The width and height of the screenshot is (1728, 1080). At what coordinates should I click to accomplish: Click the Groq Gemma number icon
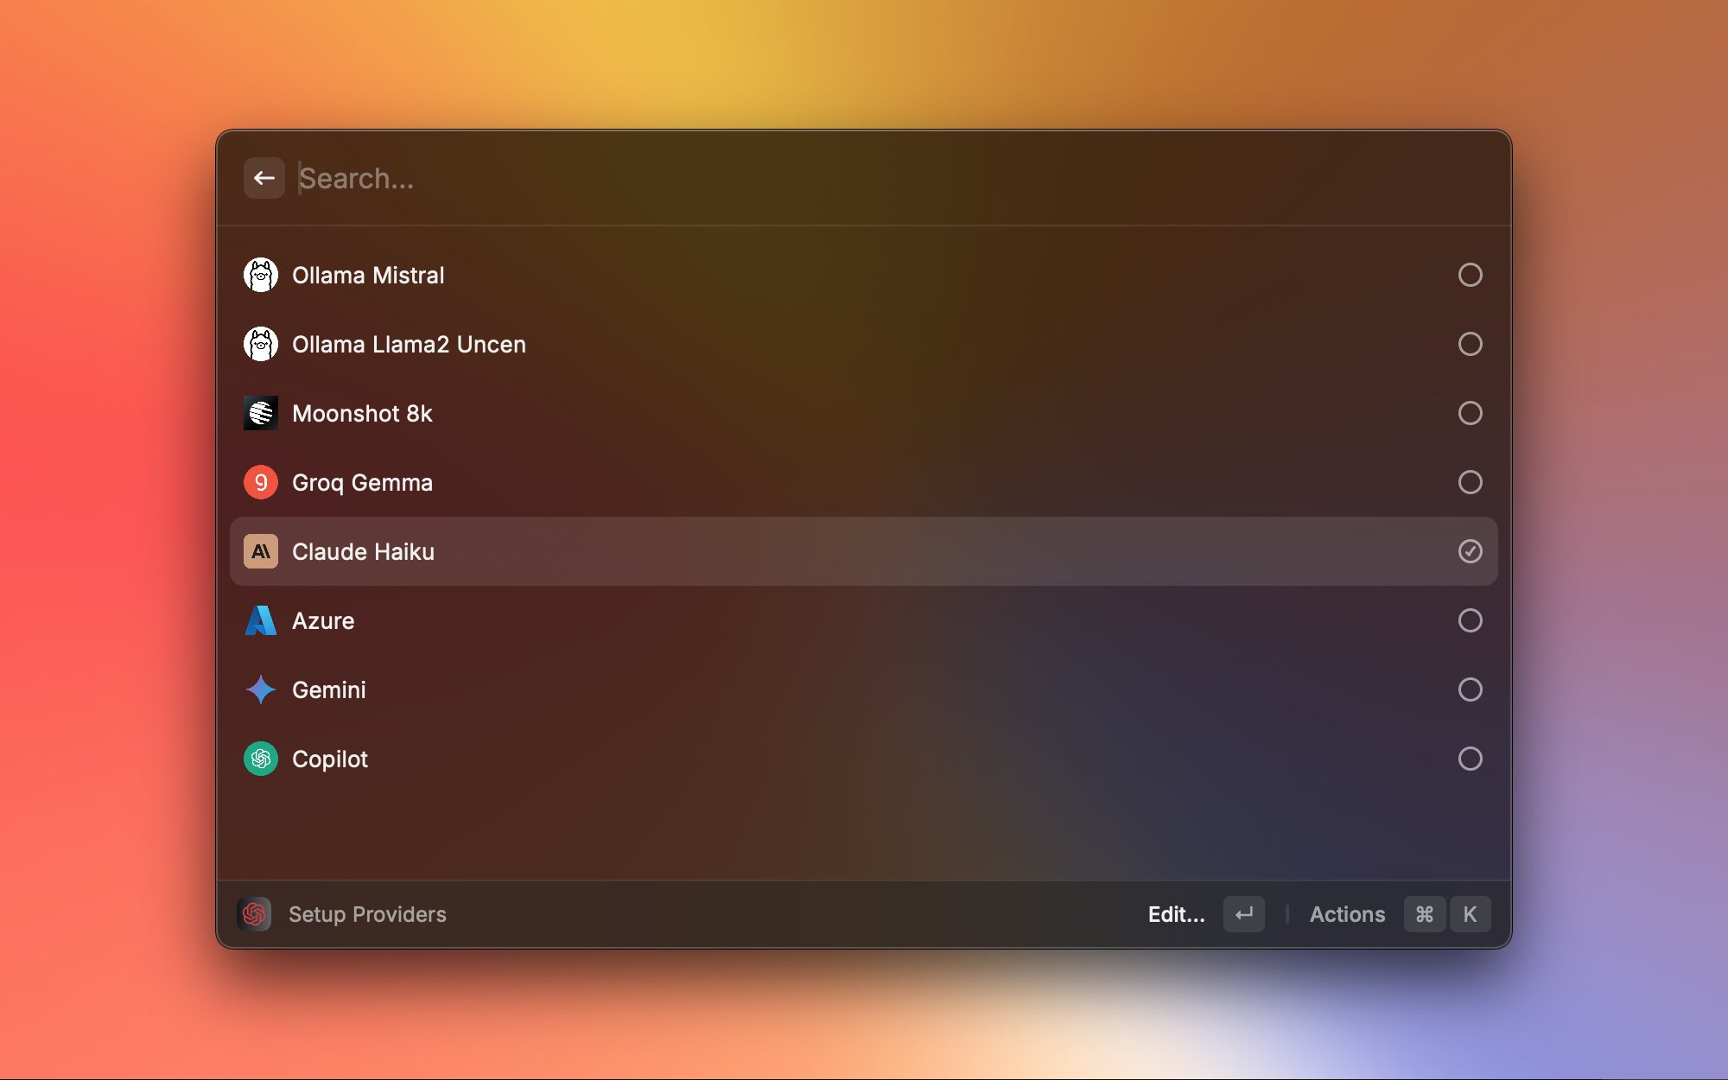pyautogui.click(x=260, y=483)
